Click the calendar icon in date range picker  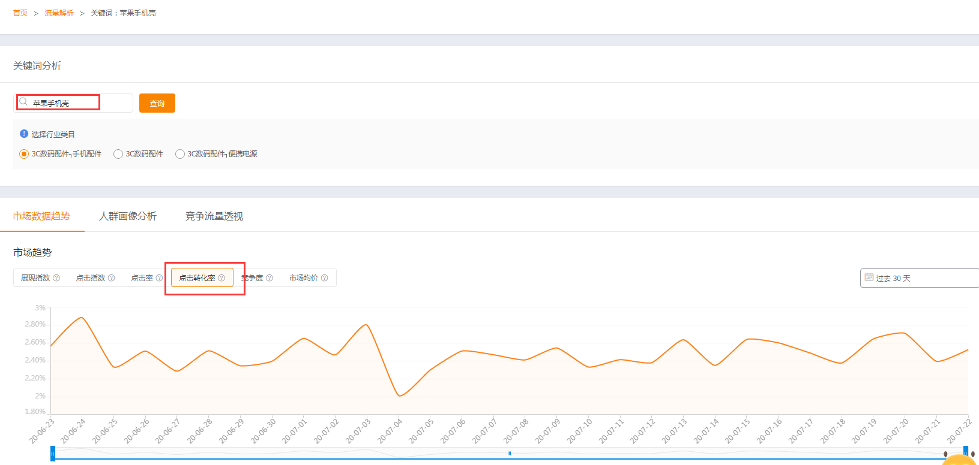[x=869, y=277]
